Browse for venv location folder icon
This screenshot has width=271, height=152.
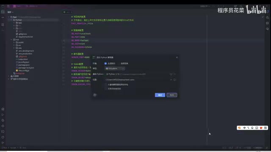(175, 80)
